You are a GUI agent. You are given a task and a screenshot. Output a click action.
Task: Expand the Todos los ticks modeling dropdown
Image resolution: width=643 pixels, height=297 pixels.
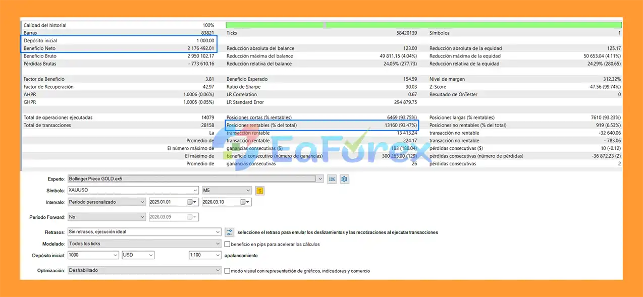pos(144,244)
